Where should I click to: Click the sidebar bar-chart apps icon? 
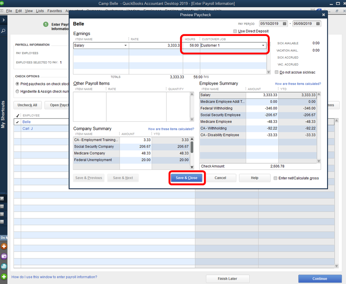[x=2, y=214]
